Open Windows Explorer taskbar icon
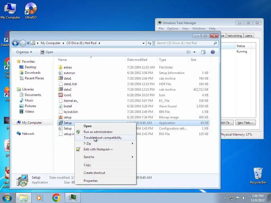Image resolution: width=271 pixels, height=203 pixels. pyautogui.click(x=24, y=198)
